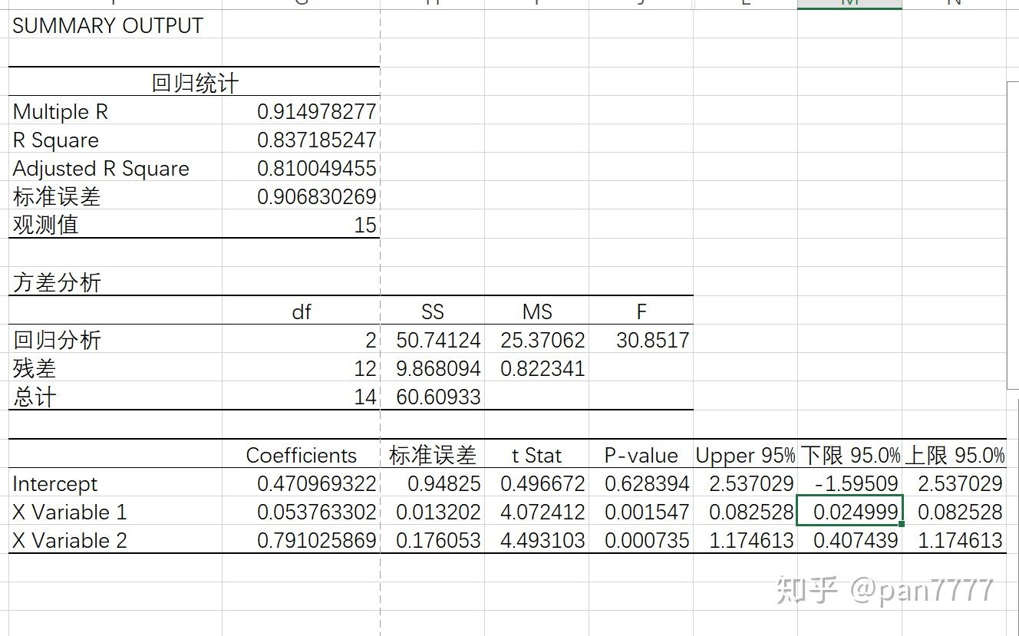Screen dimensions: 1019x636
Task: Click the df column header
Action: 302,311
